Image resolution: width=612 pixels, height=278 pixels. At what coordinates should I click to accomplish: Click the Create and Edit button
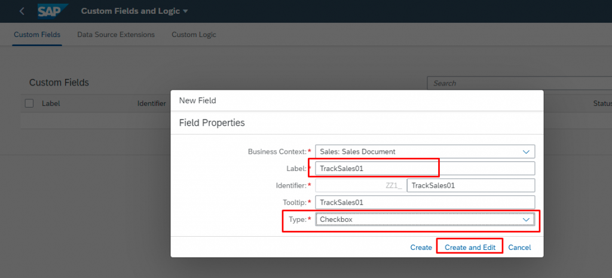[470, 248]
